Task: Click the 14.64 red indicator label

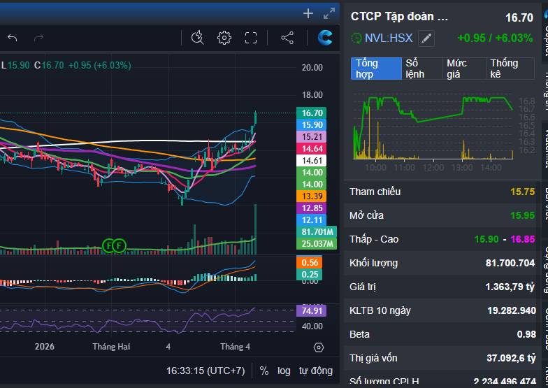Action: (312, 148)
